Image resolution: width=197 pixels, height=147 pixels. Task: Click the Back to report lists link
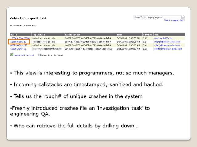(x=174, y=20)
